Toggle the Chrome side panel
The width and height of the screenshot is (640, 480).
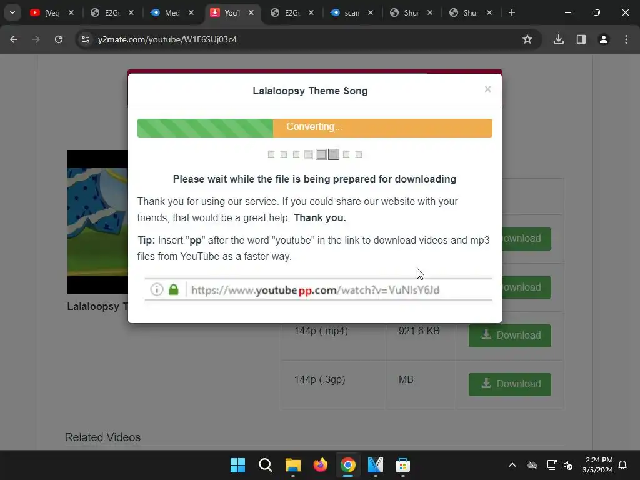click(x=581, y=39)
